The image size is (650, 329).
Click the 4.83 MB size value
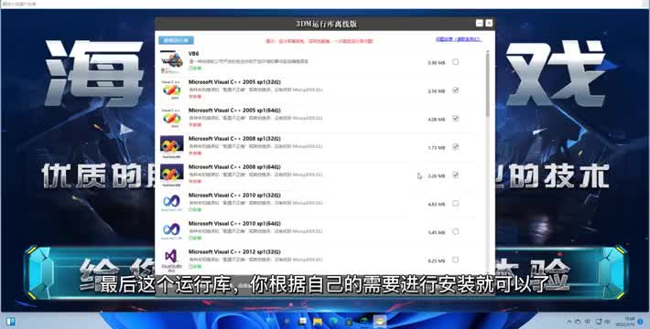click(436, 205)
